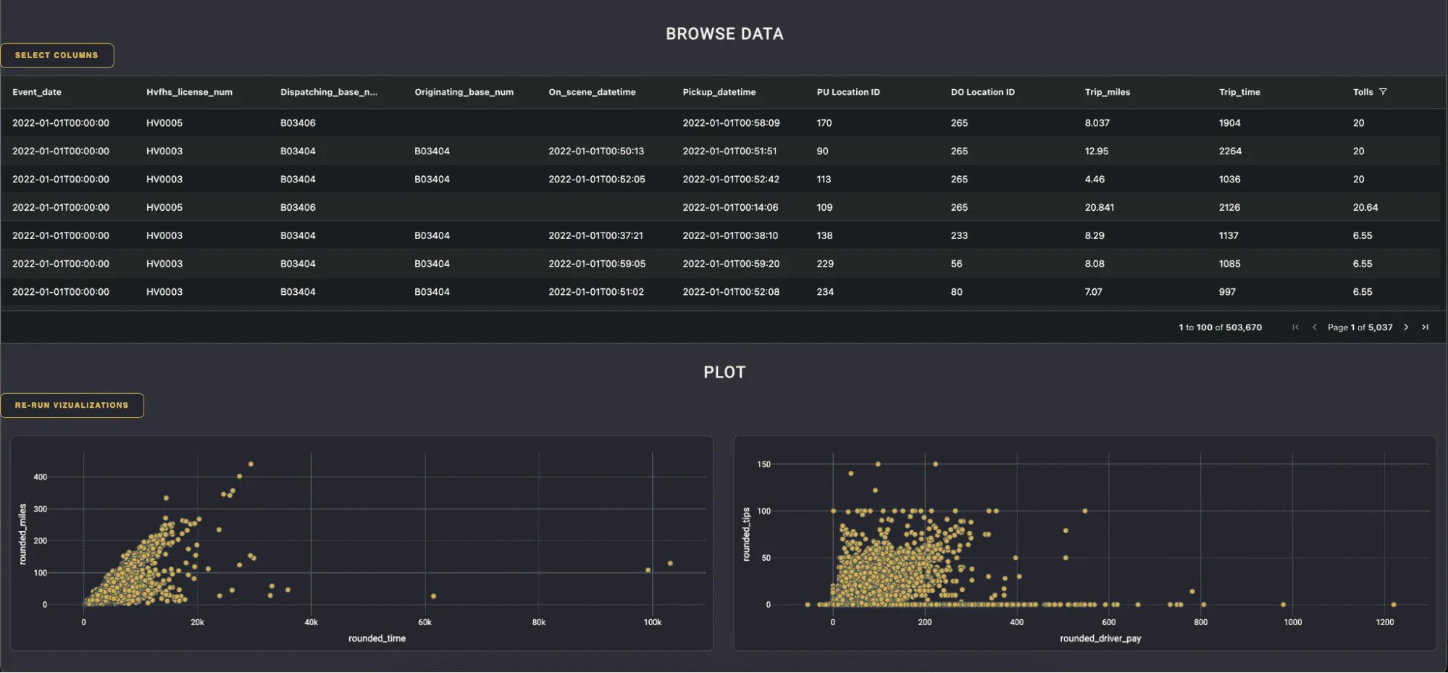1448x673 pixels.
Task: Open the Tolls column filter icon
Action: coord(1383,92)
